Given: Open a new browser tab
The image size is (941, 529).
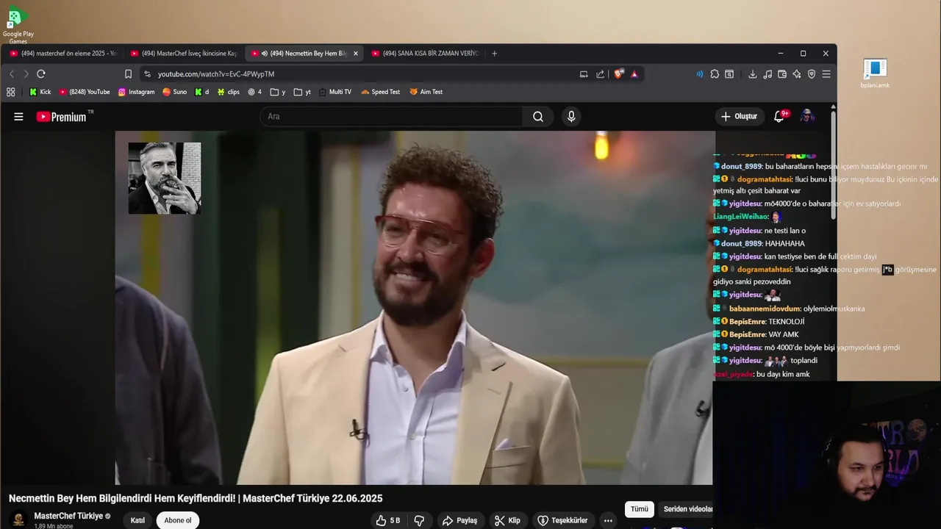Looking at the screenshot, I should pos(494,54).
